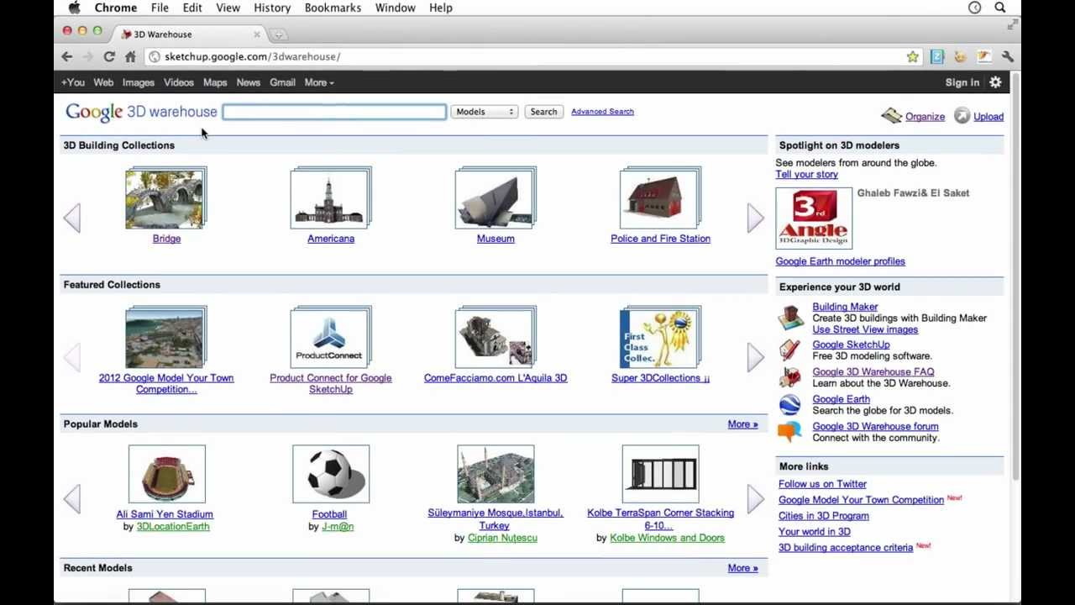This screenshot has width=1075, height=605.
Task: Open the Images link in Google bar
Action: (x=139, y=82)
